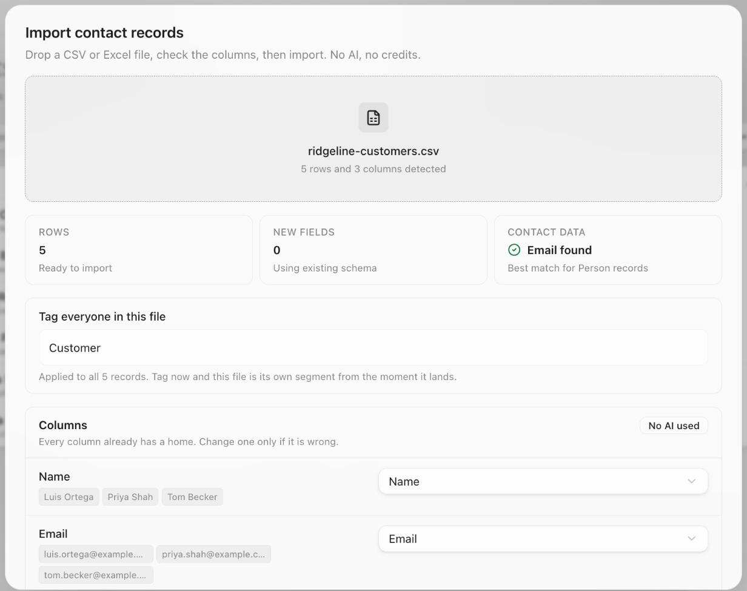Click the Columns section heading
The image size is (747, 591).
(x=63, y=425)
